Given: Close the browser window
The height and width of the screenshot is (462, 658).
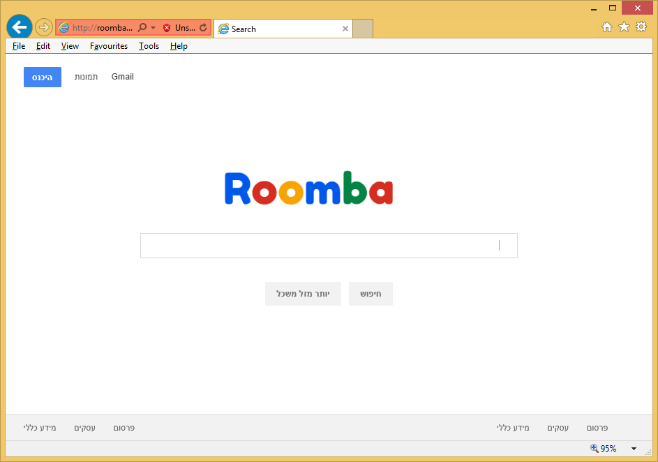Looking at the screenshot, I should click(x=638, y=8).
